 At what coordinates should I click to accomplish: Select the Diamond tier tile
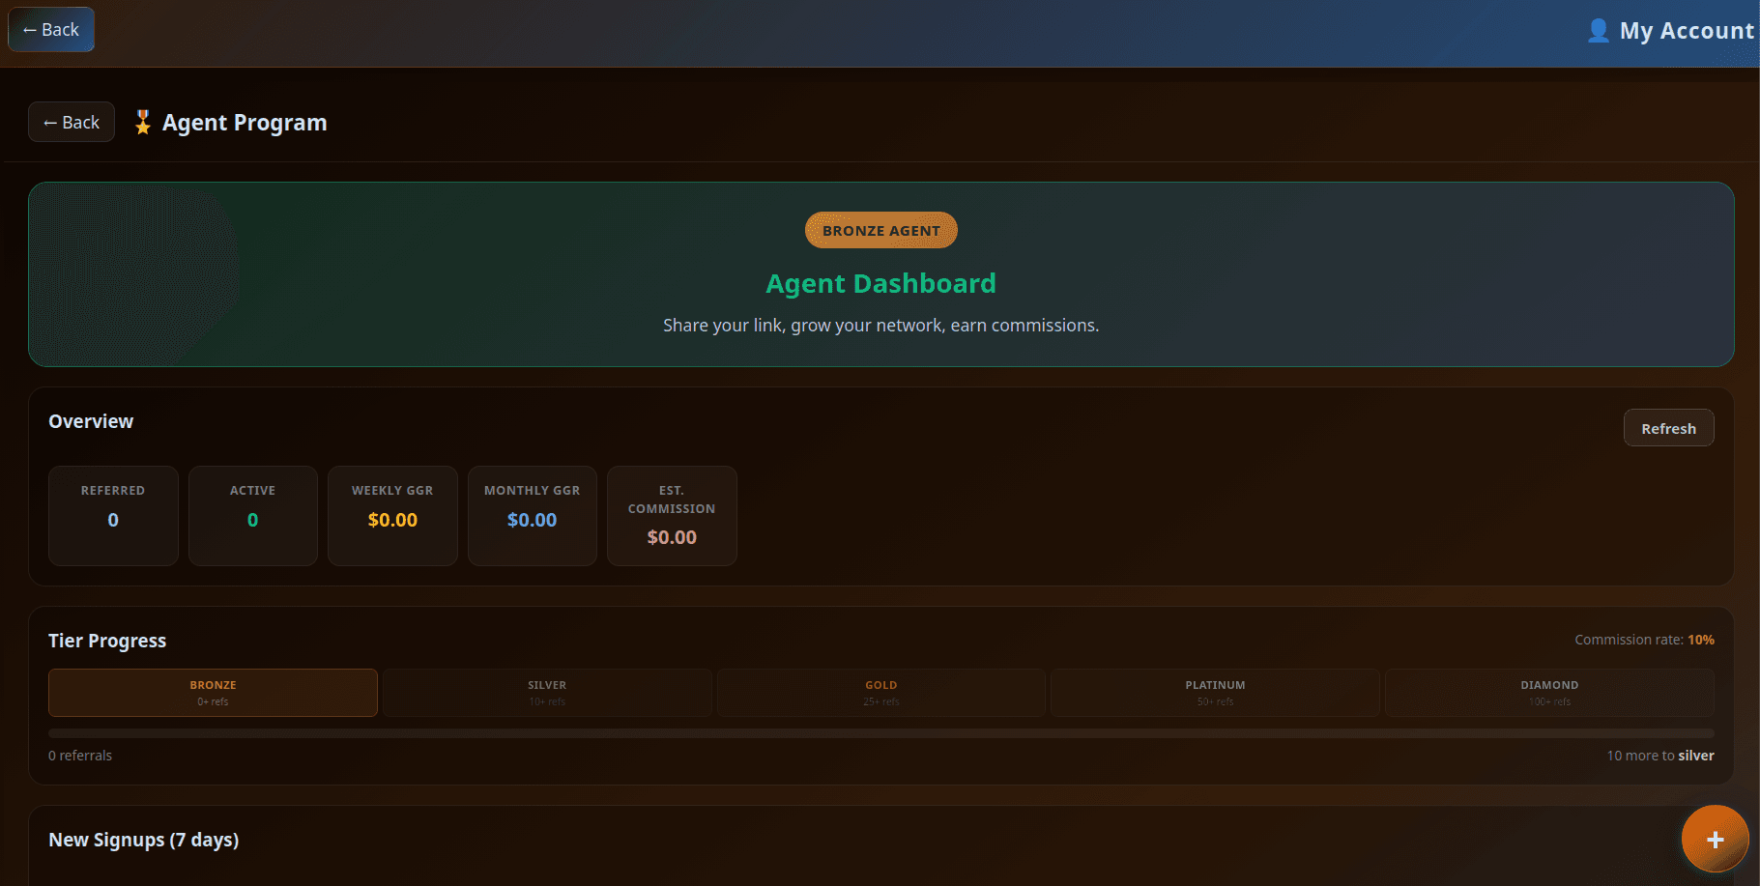coord(1549,693)
